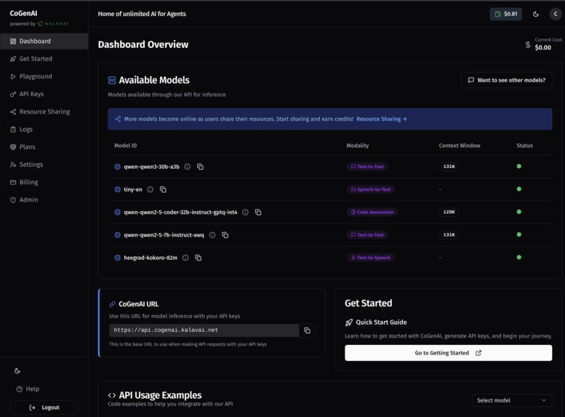Click the CoGenAI logo text
565x417 pixels.
click(23, 13)
